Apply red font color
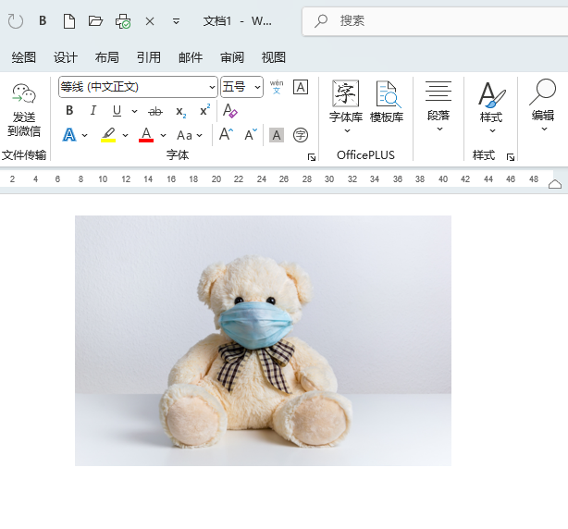The image size is (568, 529). (146, 135)
